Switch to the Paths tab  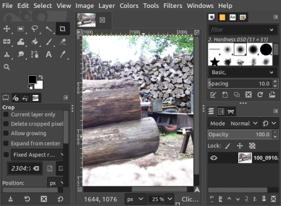[x=231, y=112]
